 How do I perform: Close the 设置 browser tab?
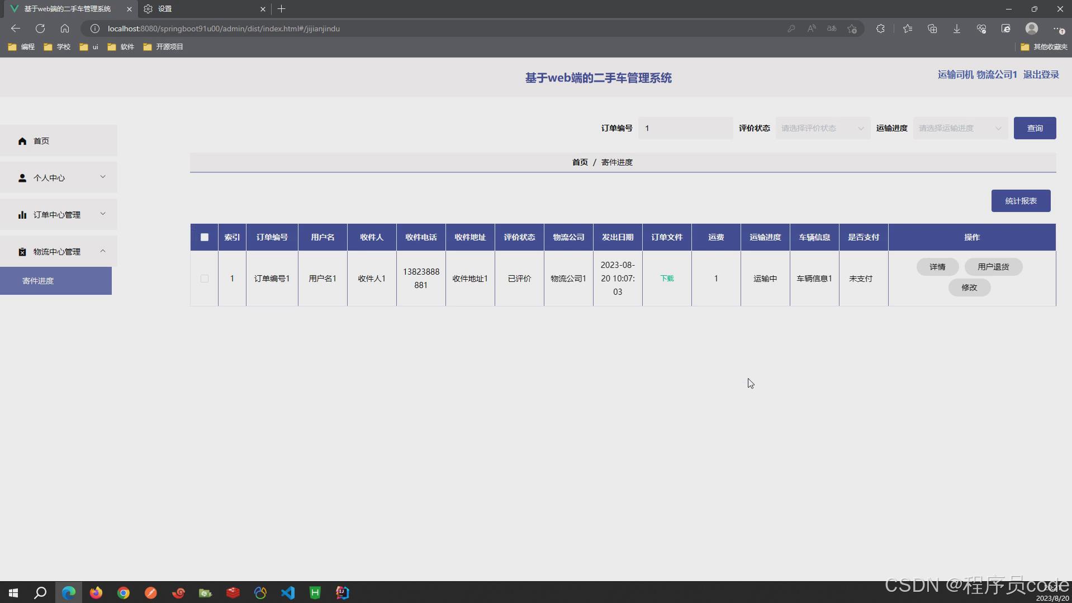point(263,9)
